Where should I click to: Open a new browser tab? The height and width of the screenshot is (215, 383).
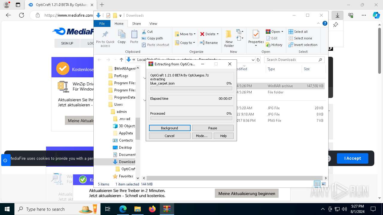click(x=102, y=5)
